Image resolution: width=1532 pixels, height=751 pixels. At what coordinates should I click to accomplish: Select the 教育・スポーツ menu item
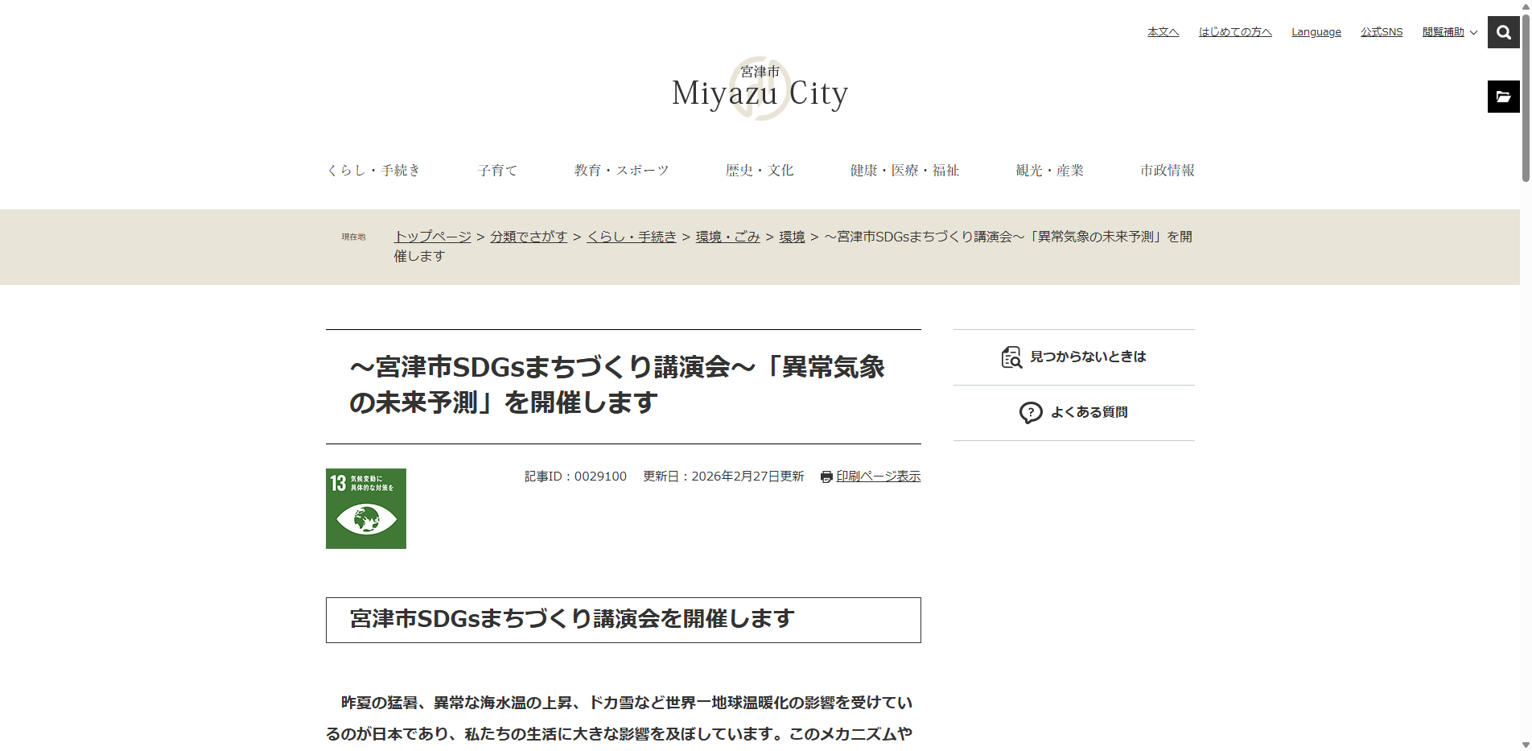point(621,171)
